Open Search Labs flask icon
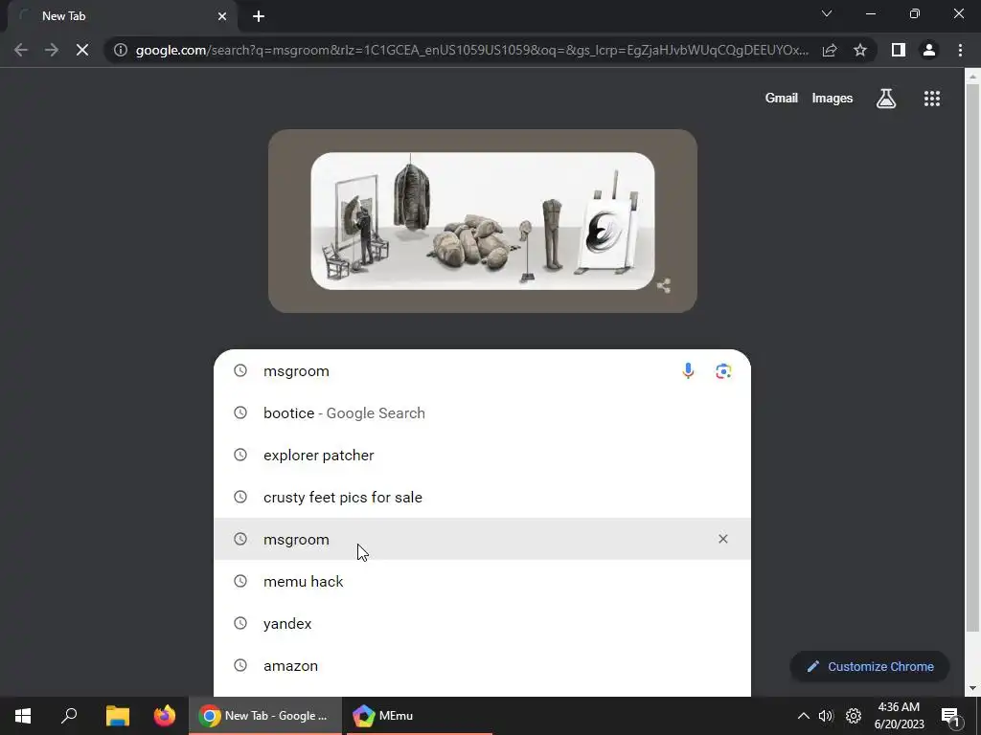 886,99
